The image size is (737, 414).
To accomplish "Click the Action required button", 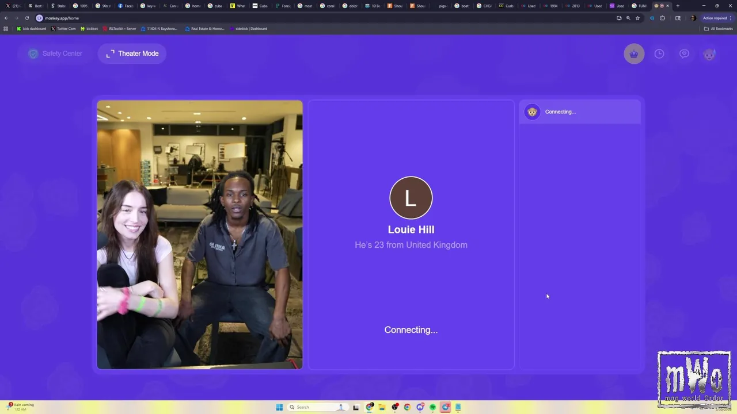I will coord(717,18).
